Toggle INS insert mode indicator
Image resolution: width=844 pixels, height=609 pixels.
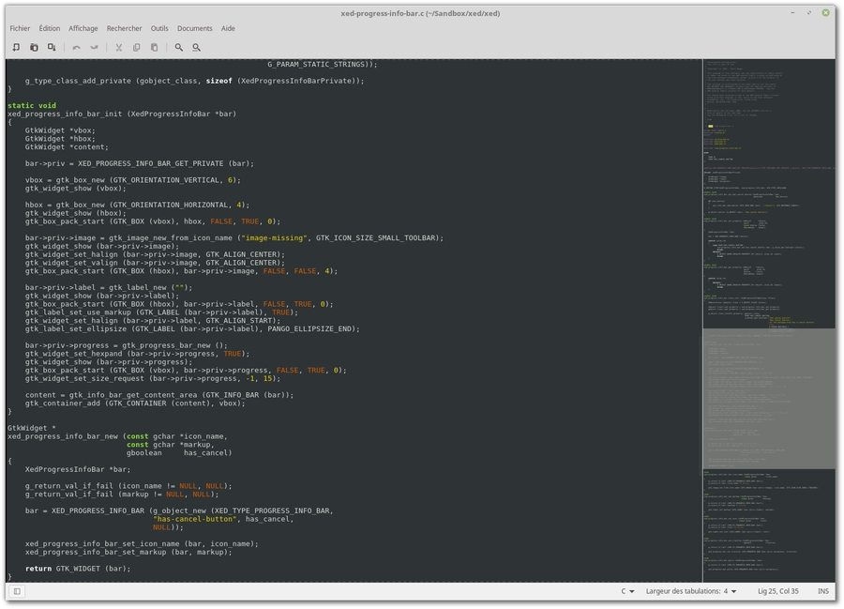tap(822, 591)
